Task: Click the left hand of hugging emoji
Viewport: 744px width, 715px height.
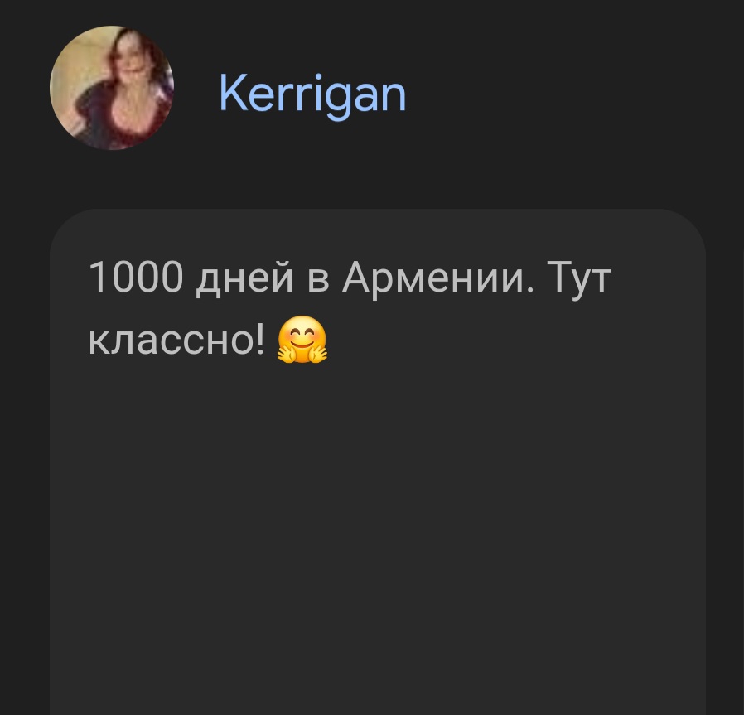Action: pyautogui.click(x=287, y=354)
